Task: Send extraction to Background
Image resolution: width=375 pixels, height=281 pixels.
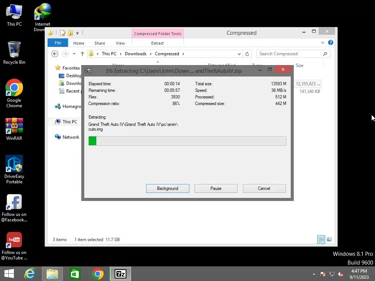Action: (168, 188)
